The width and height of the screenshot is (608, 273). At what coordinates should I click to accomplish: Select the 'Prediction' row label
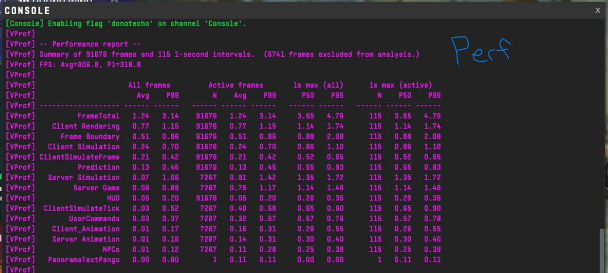[x=98, y=167]
